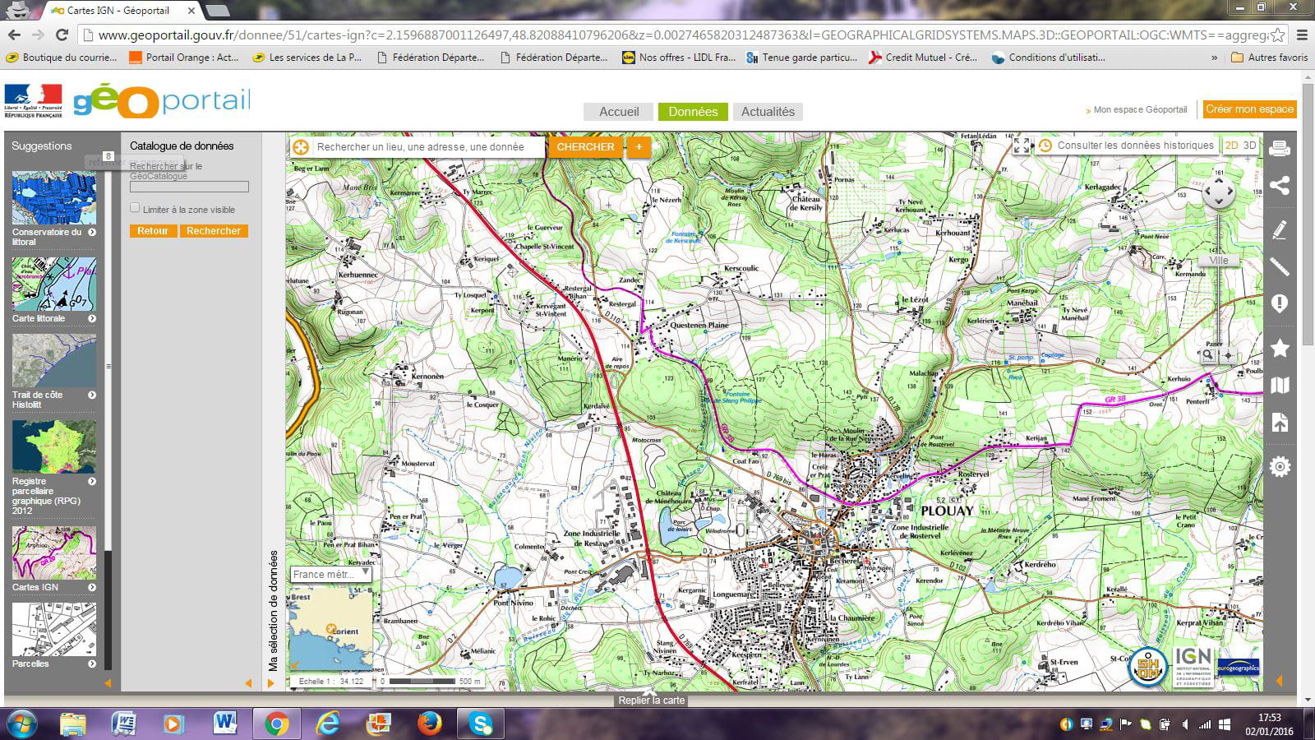Open Skype from the taskbar
Image resolution: width=1315 pixels, height=740 pixels.
pyautogui.click(x=481, y=724)
